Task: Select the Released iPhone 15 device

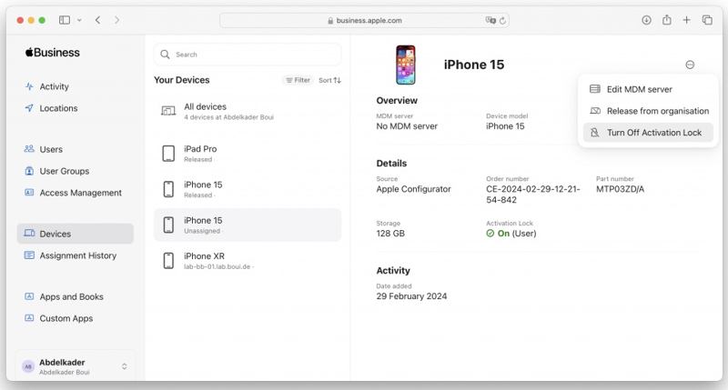Action: pyautogui.click(x=248, y=189)
